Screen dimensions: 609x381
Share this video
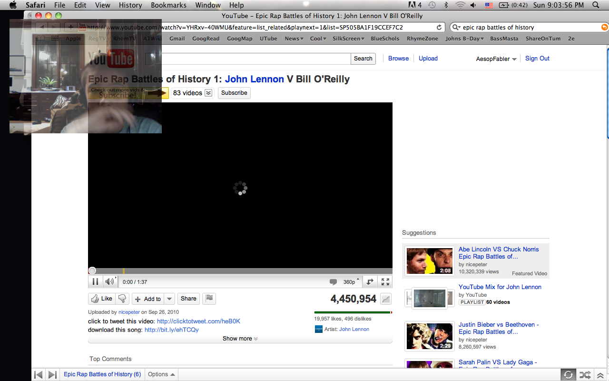tap(188, 299)
